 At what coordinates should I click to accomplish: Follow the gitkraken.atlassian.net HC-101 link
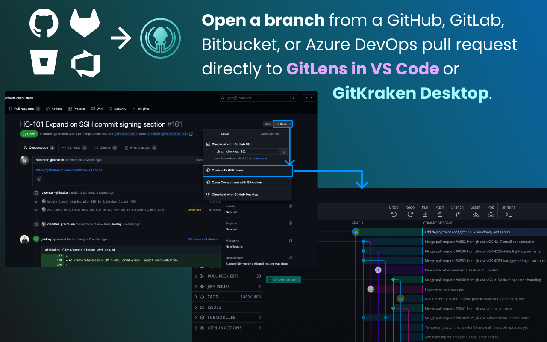(x=69, y=170)
